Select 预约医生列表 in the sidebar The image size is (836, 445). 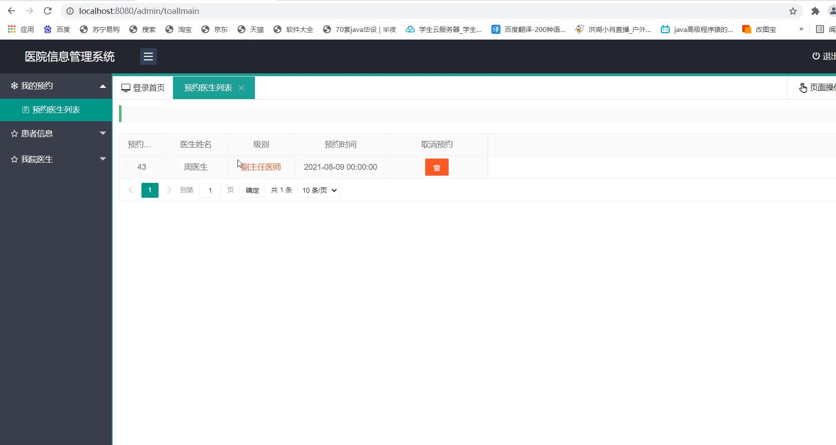coord(56,109)
